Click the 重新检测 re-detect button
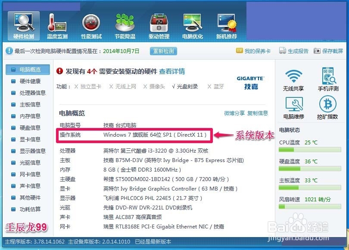This screenshot has width=349, height=250. tap(164, 51)
